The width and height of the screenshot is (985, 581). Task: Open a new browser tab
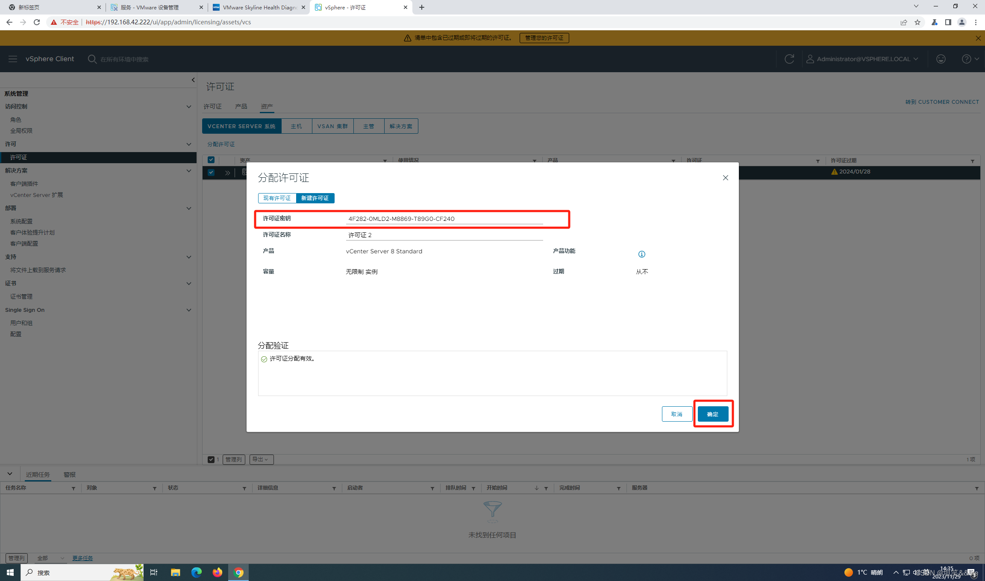coord(422,7)
